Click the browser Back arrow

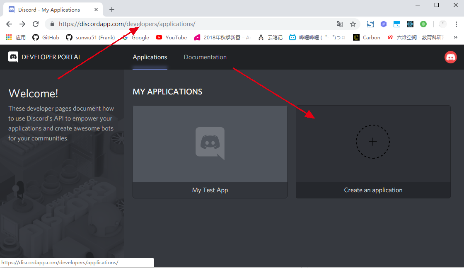[9, 24]
